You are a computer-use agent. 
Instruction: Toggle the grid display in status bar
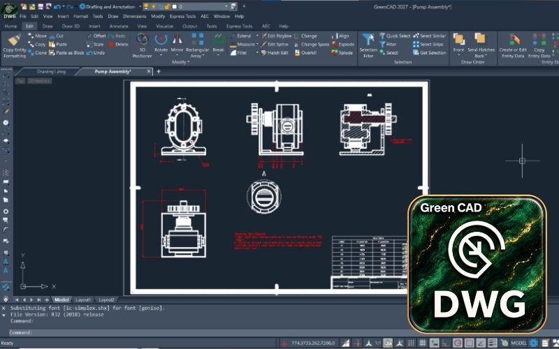click(423, 343)
